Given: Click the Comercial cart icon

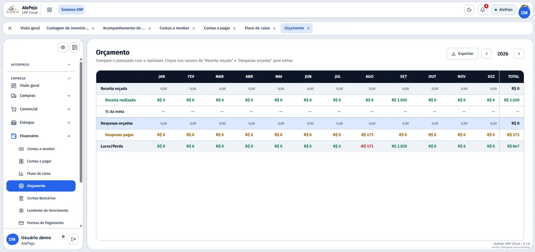Looking at the screenshot, I should click(14, 109).
